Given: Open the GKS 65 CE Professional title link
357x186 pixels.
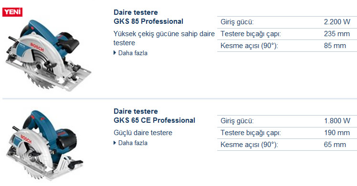Looking at the screenshot, I should pyautogui.click(x=154, y=120).
